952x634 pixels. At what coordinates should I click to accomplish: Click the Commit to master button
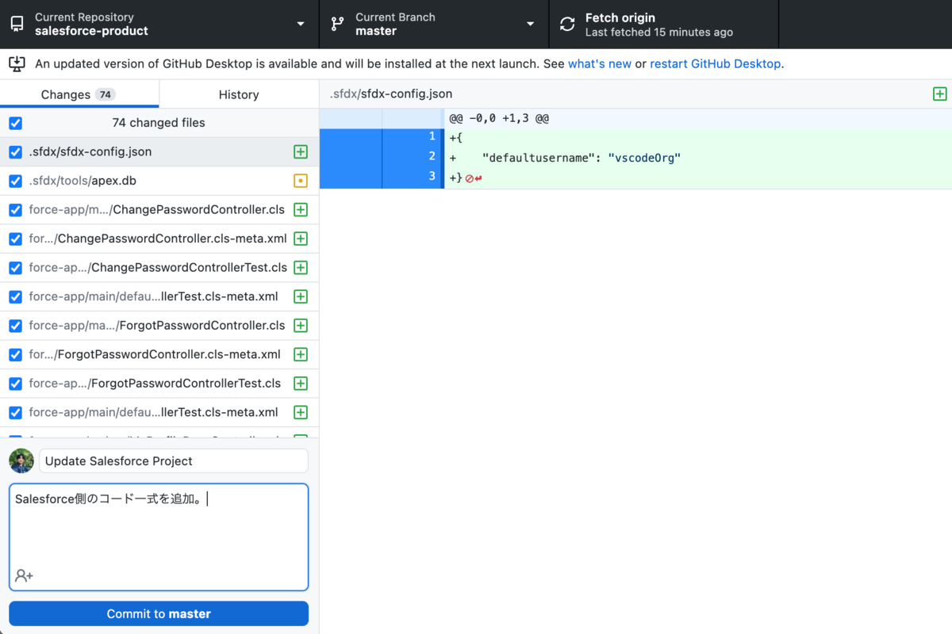(x=159, y=613)
